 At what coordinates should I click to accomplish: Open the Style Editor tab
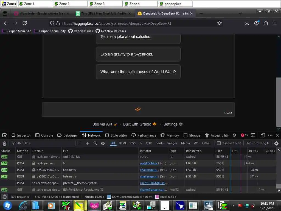(116, 135)
